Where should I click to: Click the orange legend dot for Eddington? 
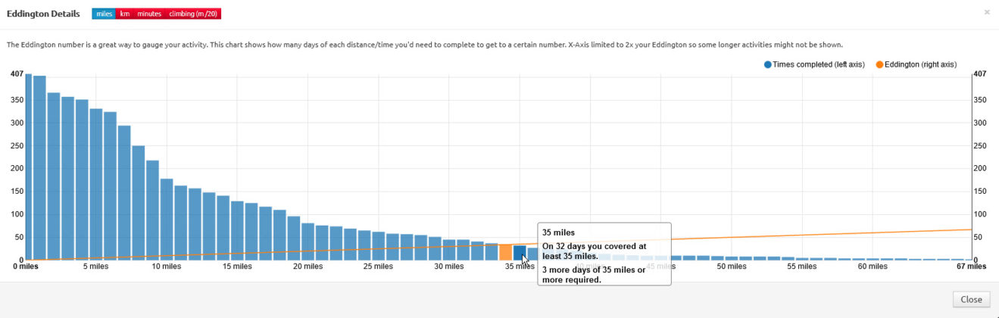pos(879,64)
